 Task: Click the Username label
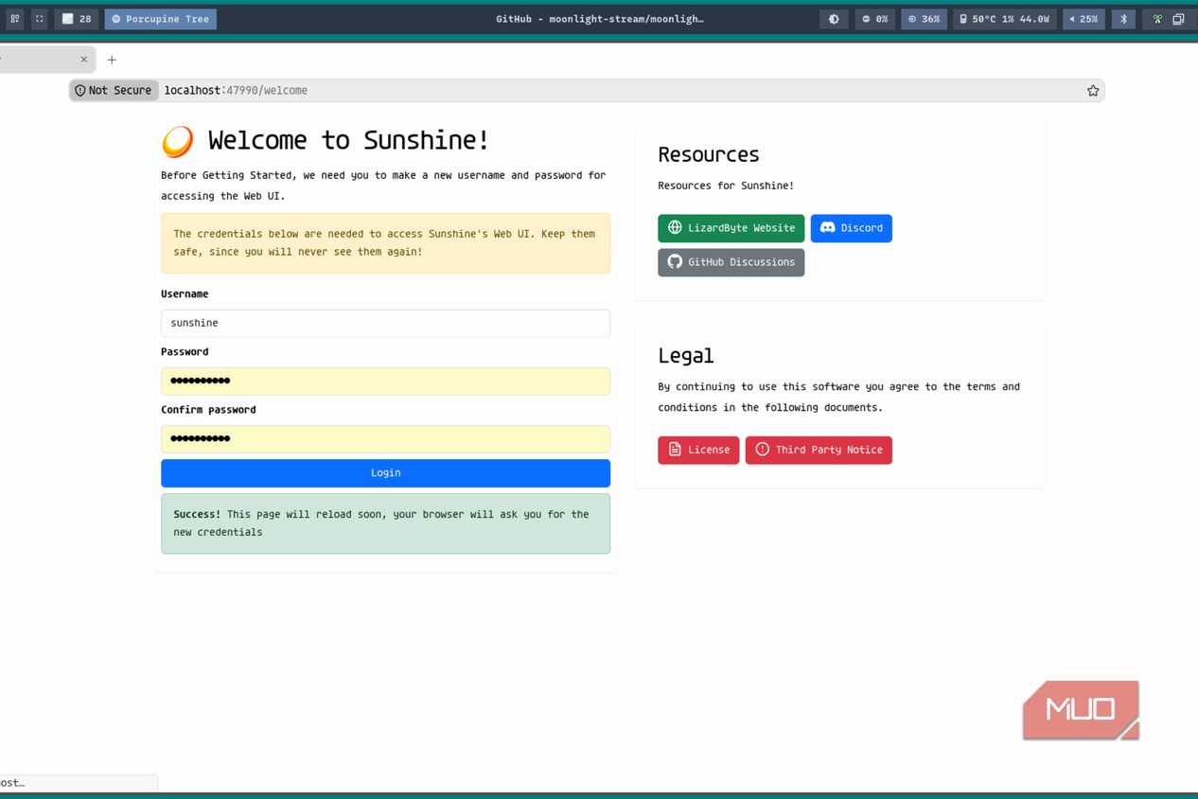pyautogui.click(x=185, y=294)
